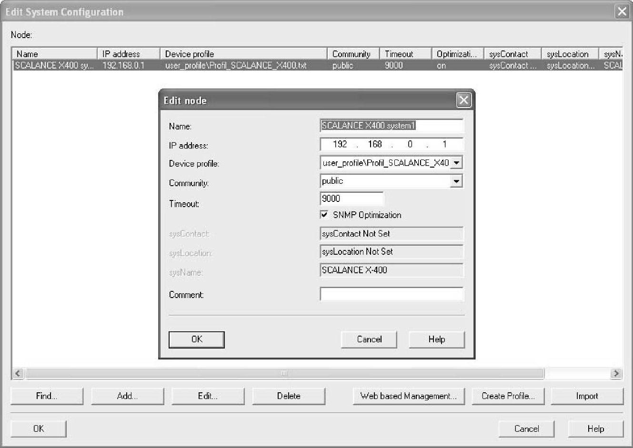633x448 pixels.
Task: Open the Community dropdown list
Action: 457,181
